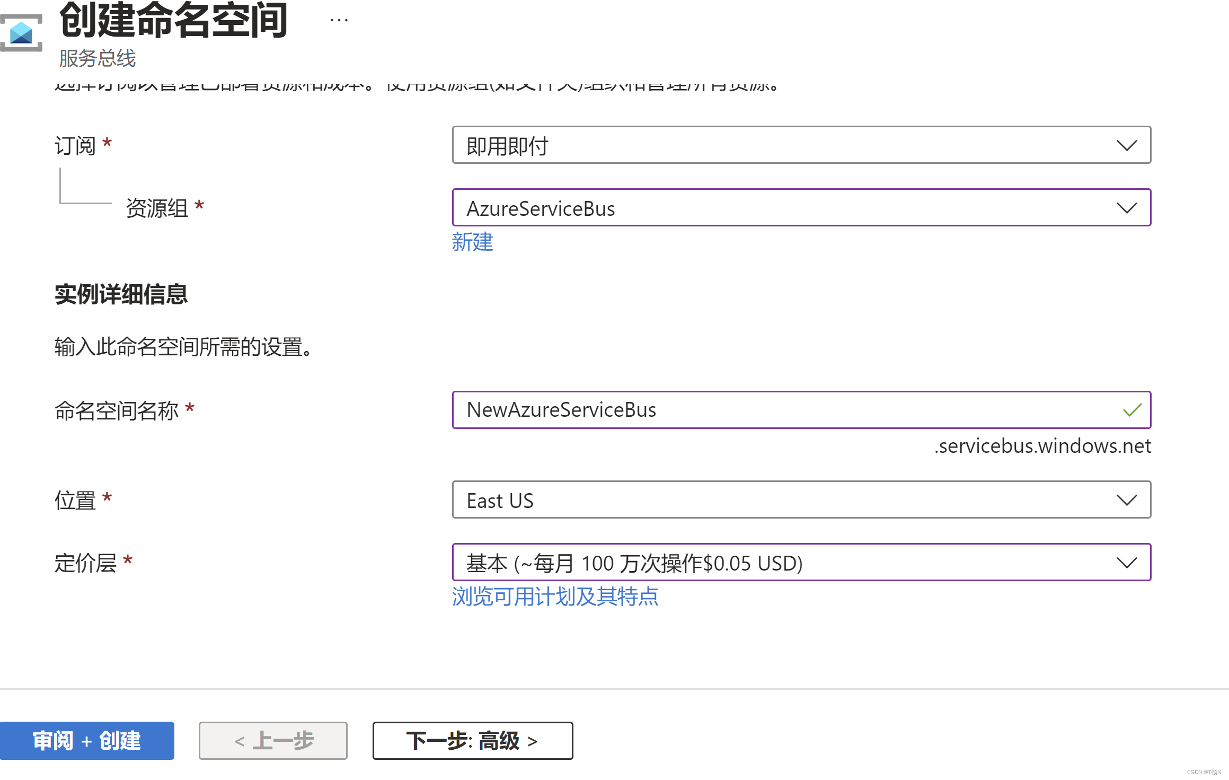This screenshot has width=1229, height=780.
Task: Open 浏览可用计划及其特点 link
Action: pos(555,597)
